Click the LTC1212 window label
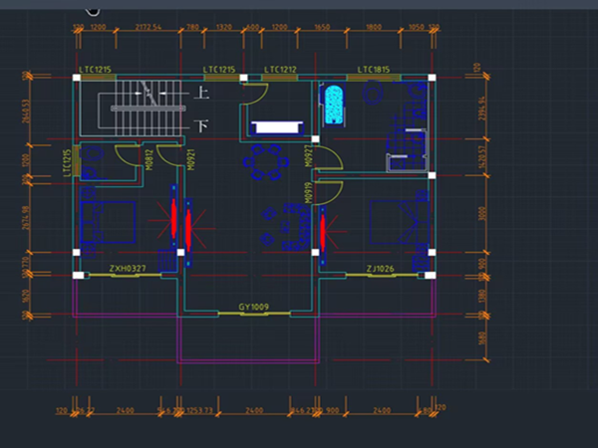Image resolution: width=598 pixels, height=448 pixels. pos(279,70)
